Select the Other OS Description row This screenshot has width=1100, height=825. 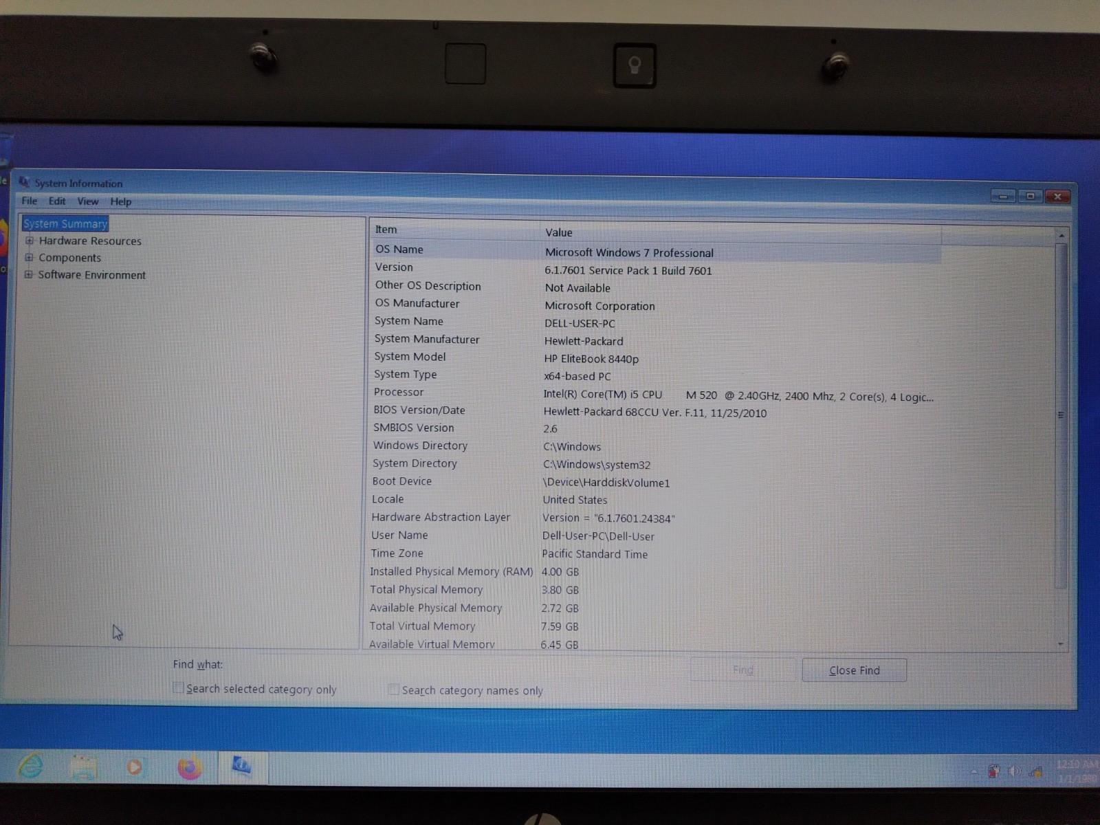coord(655,287)
